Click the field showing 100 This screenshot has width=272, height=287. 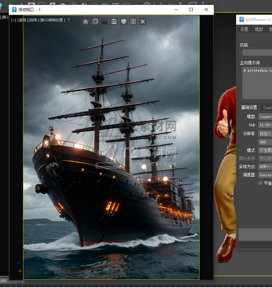(x=10, y=281)
